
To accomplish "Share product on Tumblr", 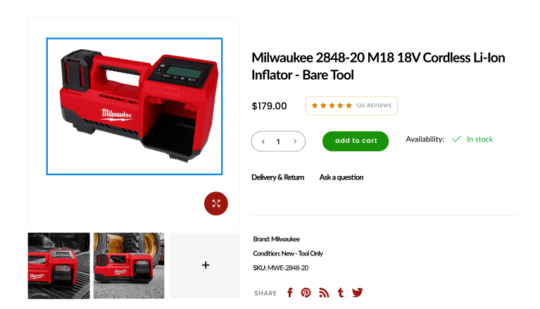I will 341,293.
